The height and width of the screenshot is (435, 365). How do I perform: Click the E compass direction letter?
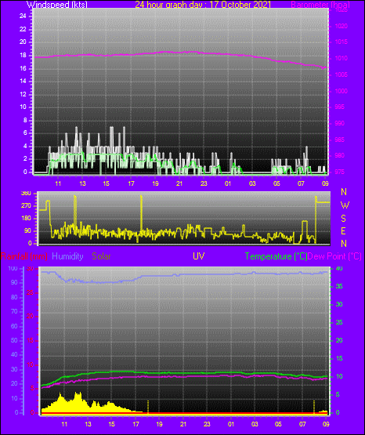(x=343, y=231)
